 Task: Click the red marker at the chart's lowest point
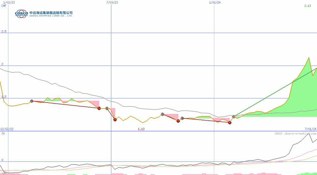pyautogui.click(x=230, y=123)
